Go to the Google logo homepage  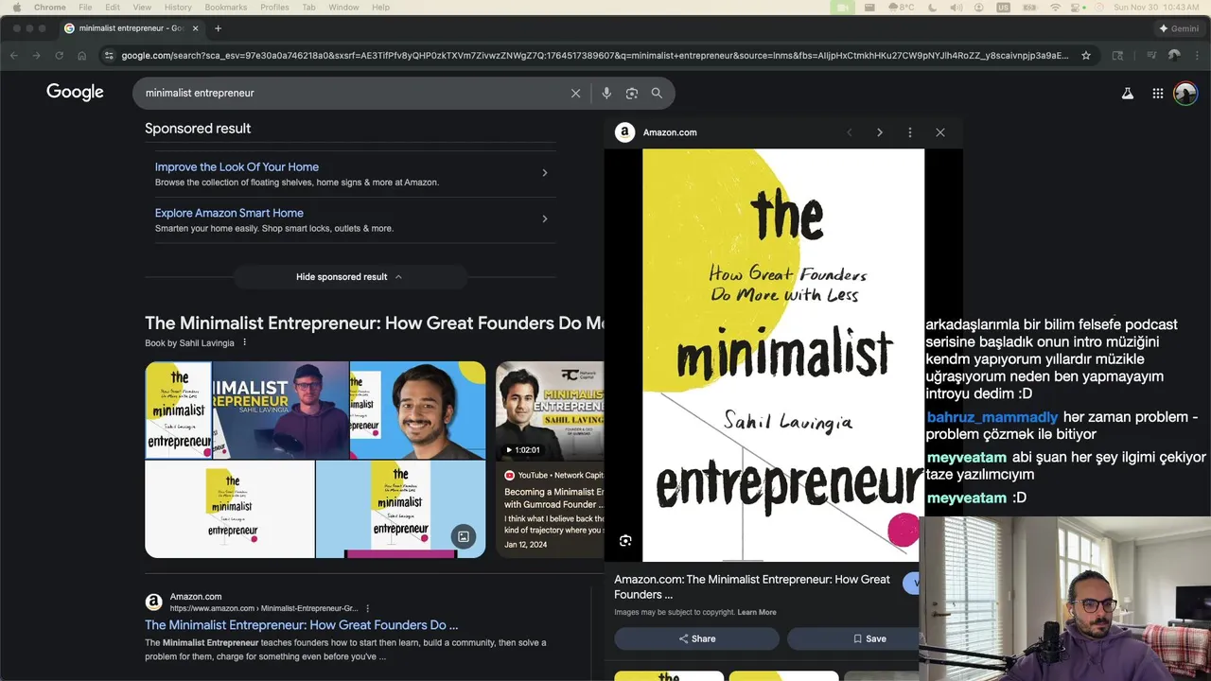(75, 92)
